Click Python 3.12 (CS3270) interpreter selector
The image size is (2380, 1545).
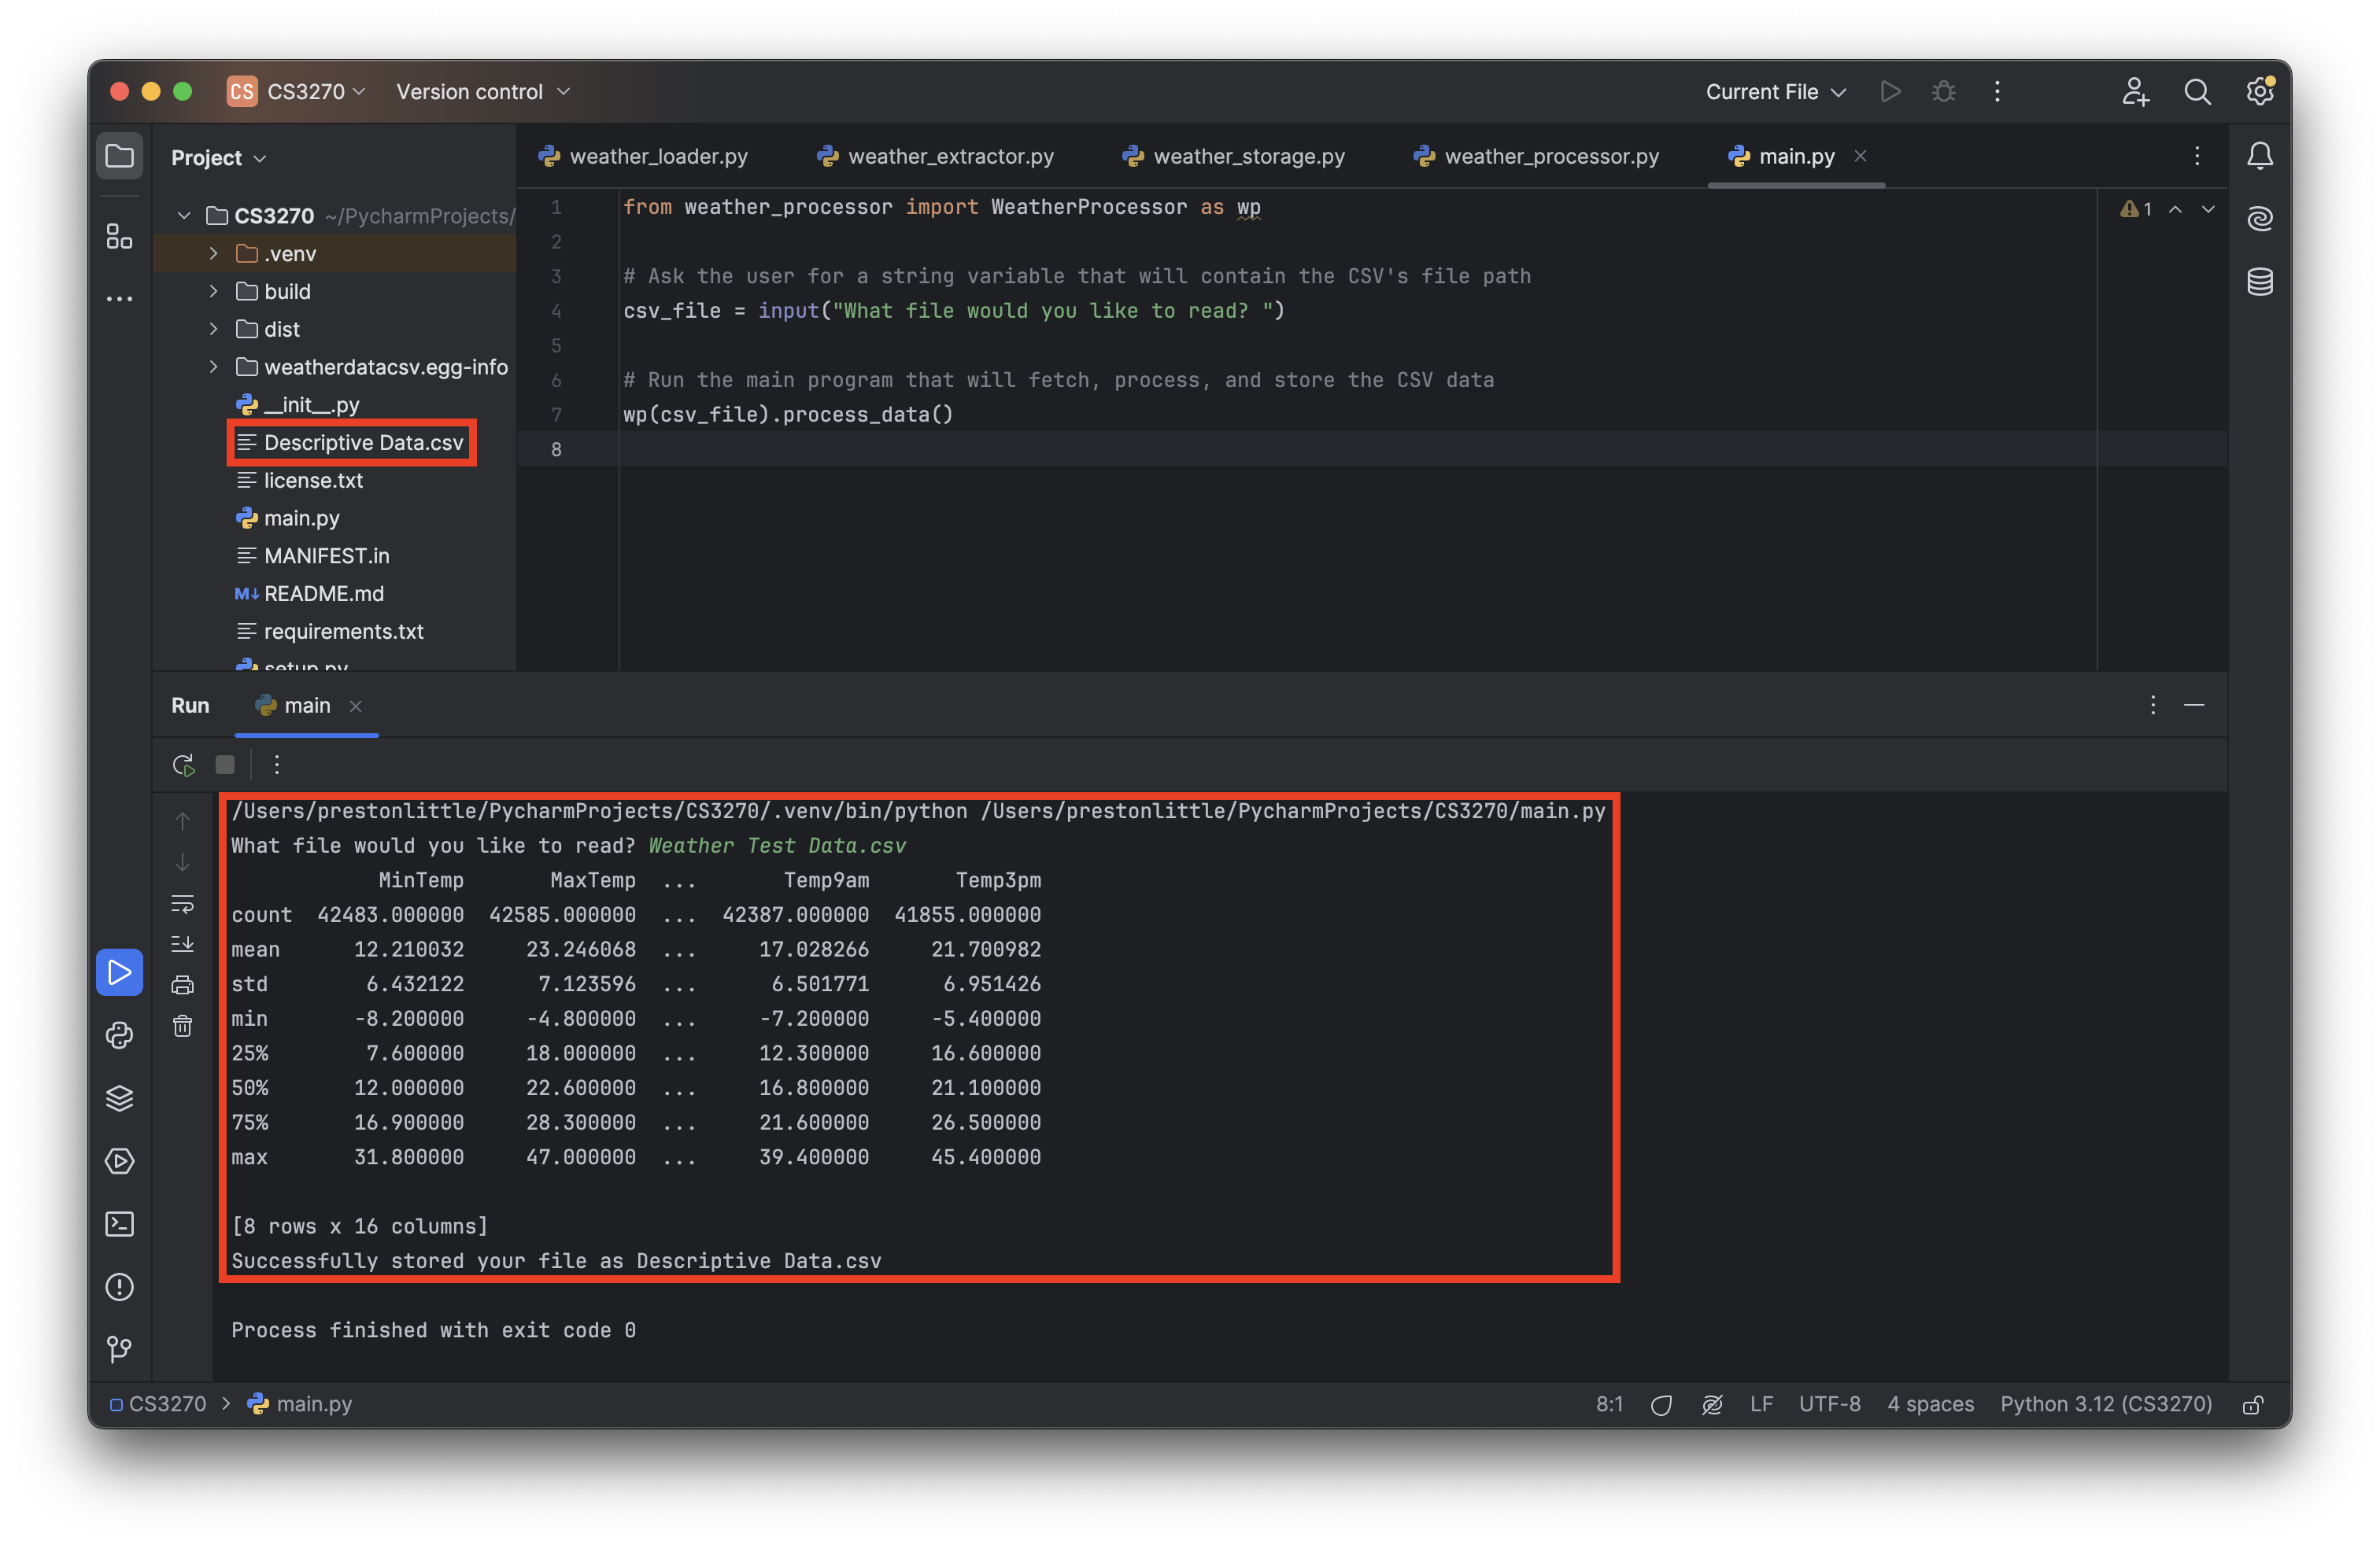(2105, 1404)
